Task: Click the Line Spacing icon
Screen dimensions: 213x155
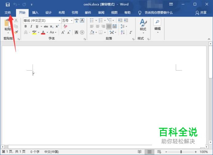Action: coord(123,27)
